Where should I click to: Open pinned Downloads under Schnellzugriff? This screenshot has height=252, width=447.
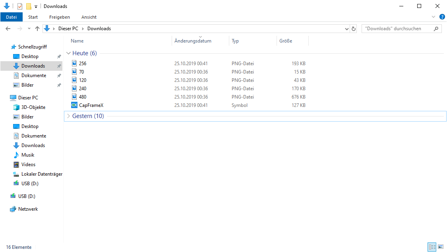pyautogui.click(x=33, y=66)
